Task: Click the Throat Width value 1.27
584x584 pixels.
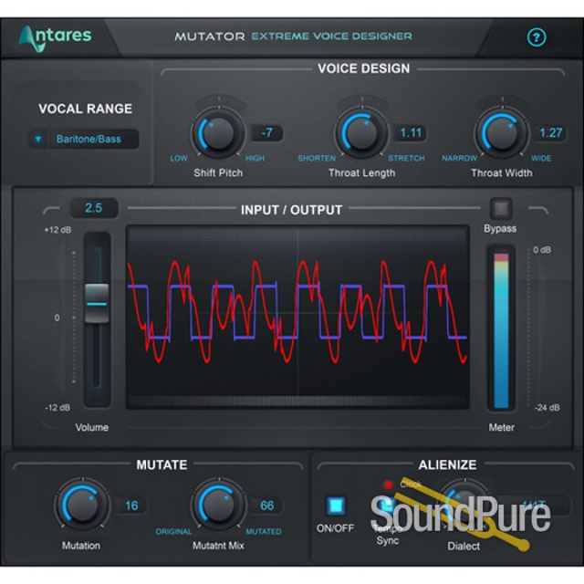Action: [x=550, y=132]
